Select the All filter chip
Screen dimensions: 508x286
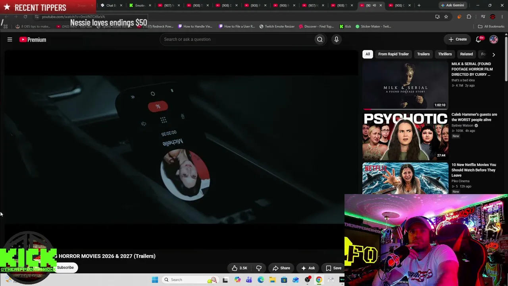(x=368, y=54)
